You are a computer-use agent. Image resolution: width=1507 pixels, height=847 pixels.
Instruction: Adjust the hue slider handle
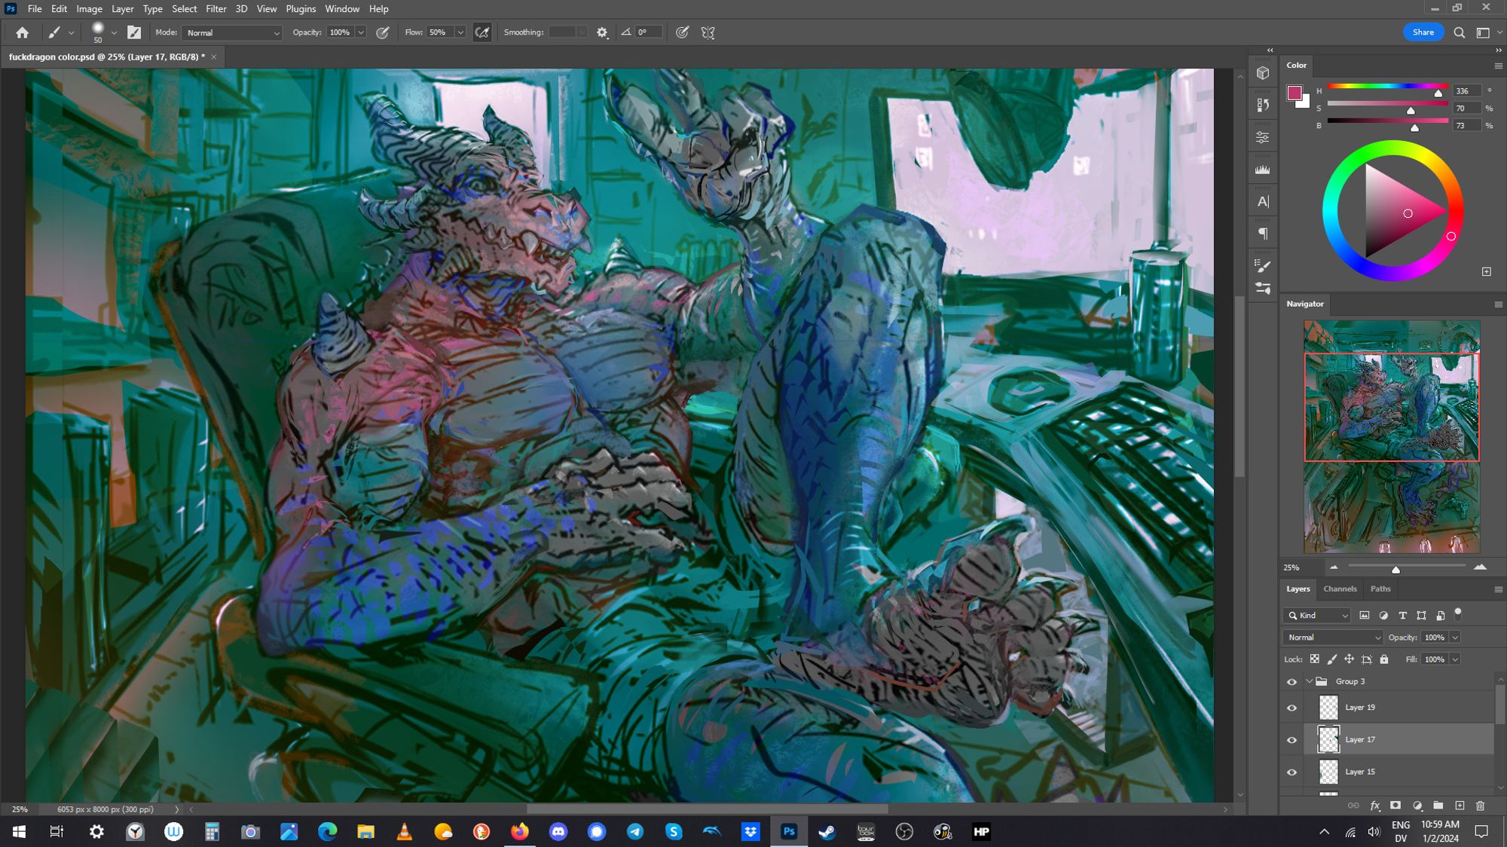[x=1438, y=93]
